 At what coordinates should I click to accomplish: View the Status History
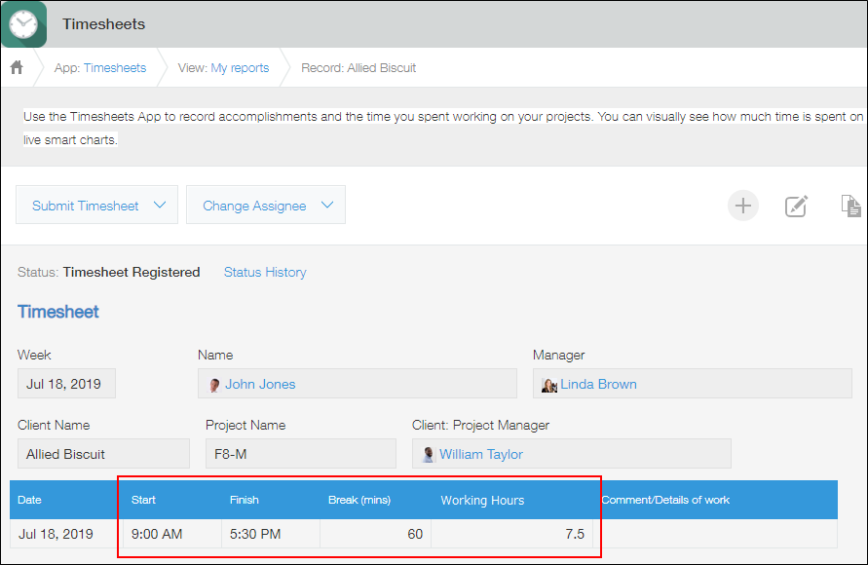tap(264, 272)
